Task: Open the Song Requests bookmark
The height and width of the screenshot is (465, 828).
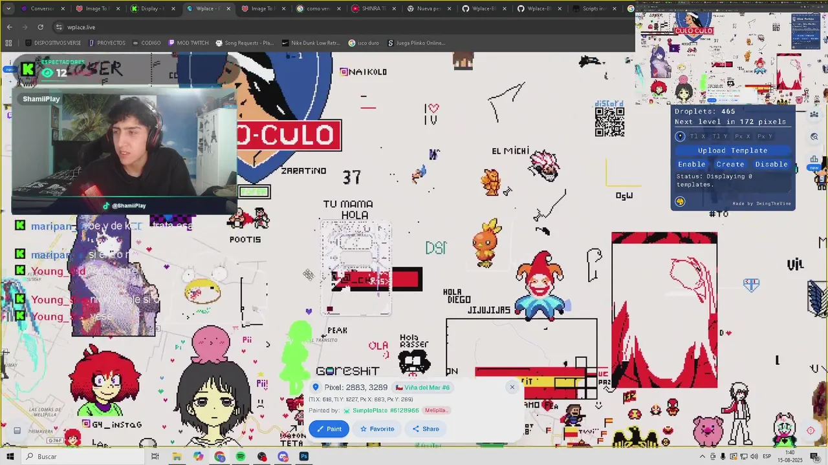Action: 245,43
